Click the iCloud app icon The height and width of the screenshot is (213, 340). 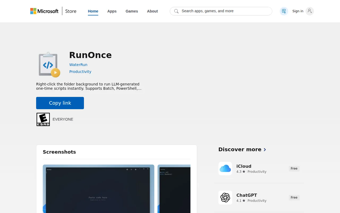(x=225, y=169)
